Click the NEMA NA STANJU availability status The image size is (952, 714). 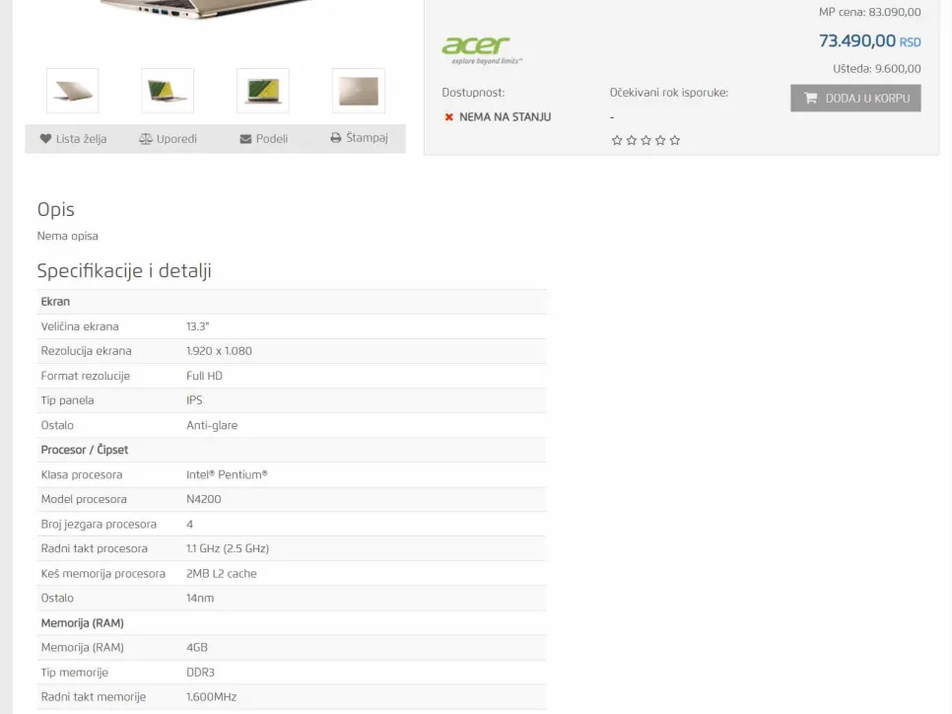pyautogui.click(x=505, y=116)
